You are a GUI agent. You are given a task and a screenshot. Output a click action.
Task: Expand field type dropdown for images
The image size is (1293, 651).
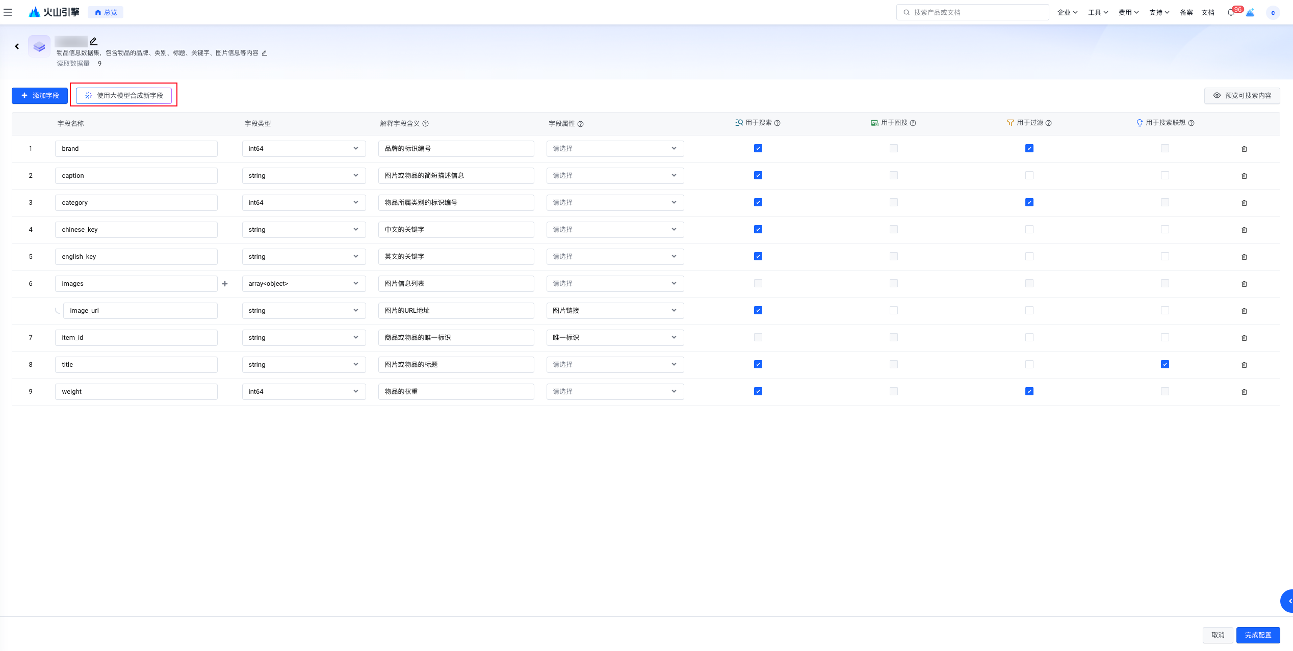point(303,284)
